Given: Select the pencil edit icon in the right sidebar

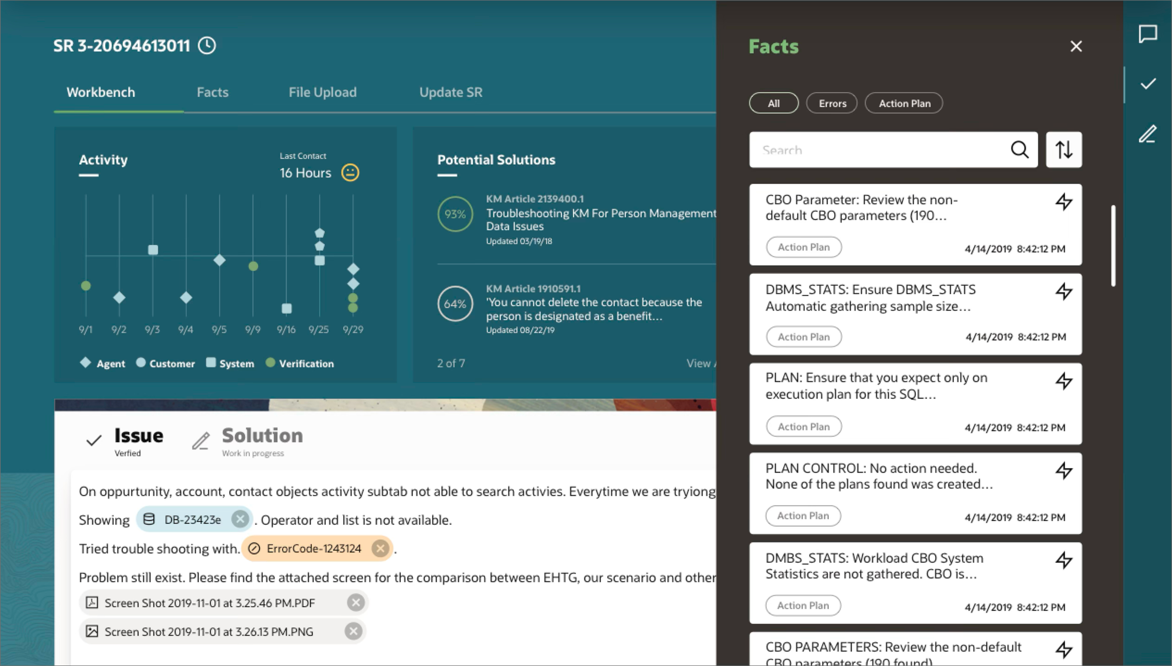Looking at the screenshot, I should [1149, 135].
